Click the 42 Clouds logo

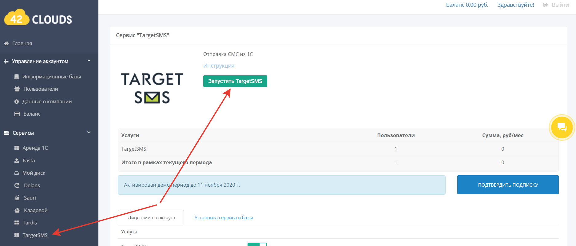click(x=38, y=18)
